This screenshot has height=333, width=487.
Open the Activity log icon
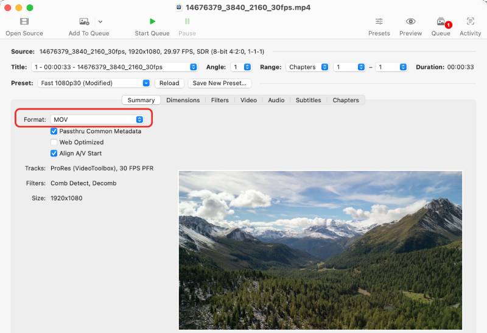tap(471, 21)
